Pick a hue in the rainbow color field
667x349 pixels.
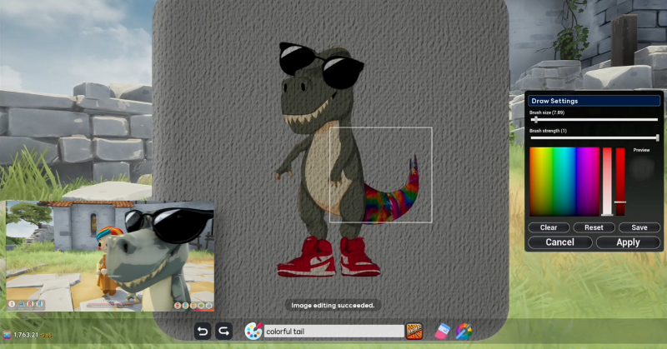[x=564, y=182]
